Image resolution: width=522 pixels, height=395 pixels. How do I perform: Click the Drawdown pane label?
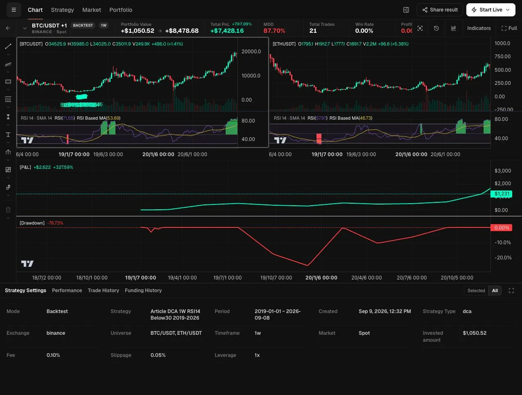click(32, 223)
